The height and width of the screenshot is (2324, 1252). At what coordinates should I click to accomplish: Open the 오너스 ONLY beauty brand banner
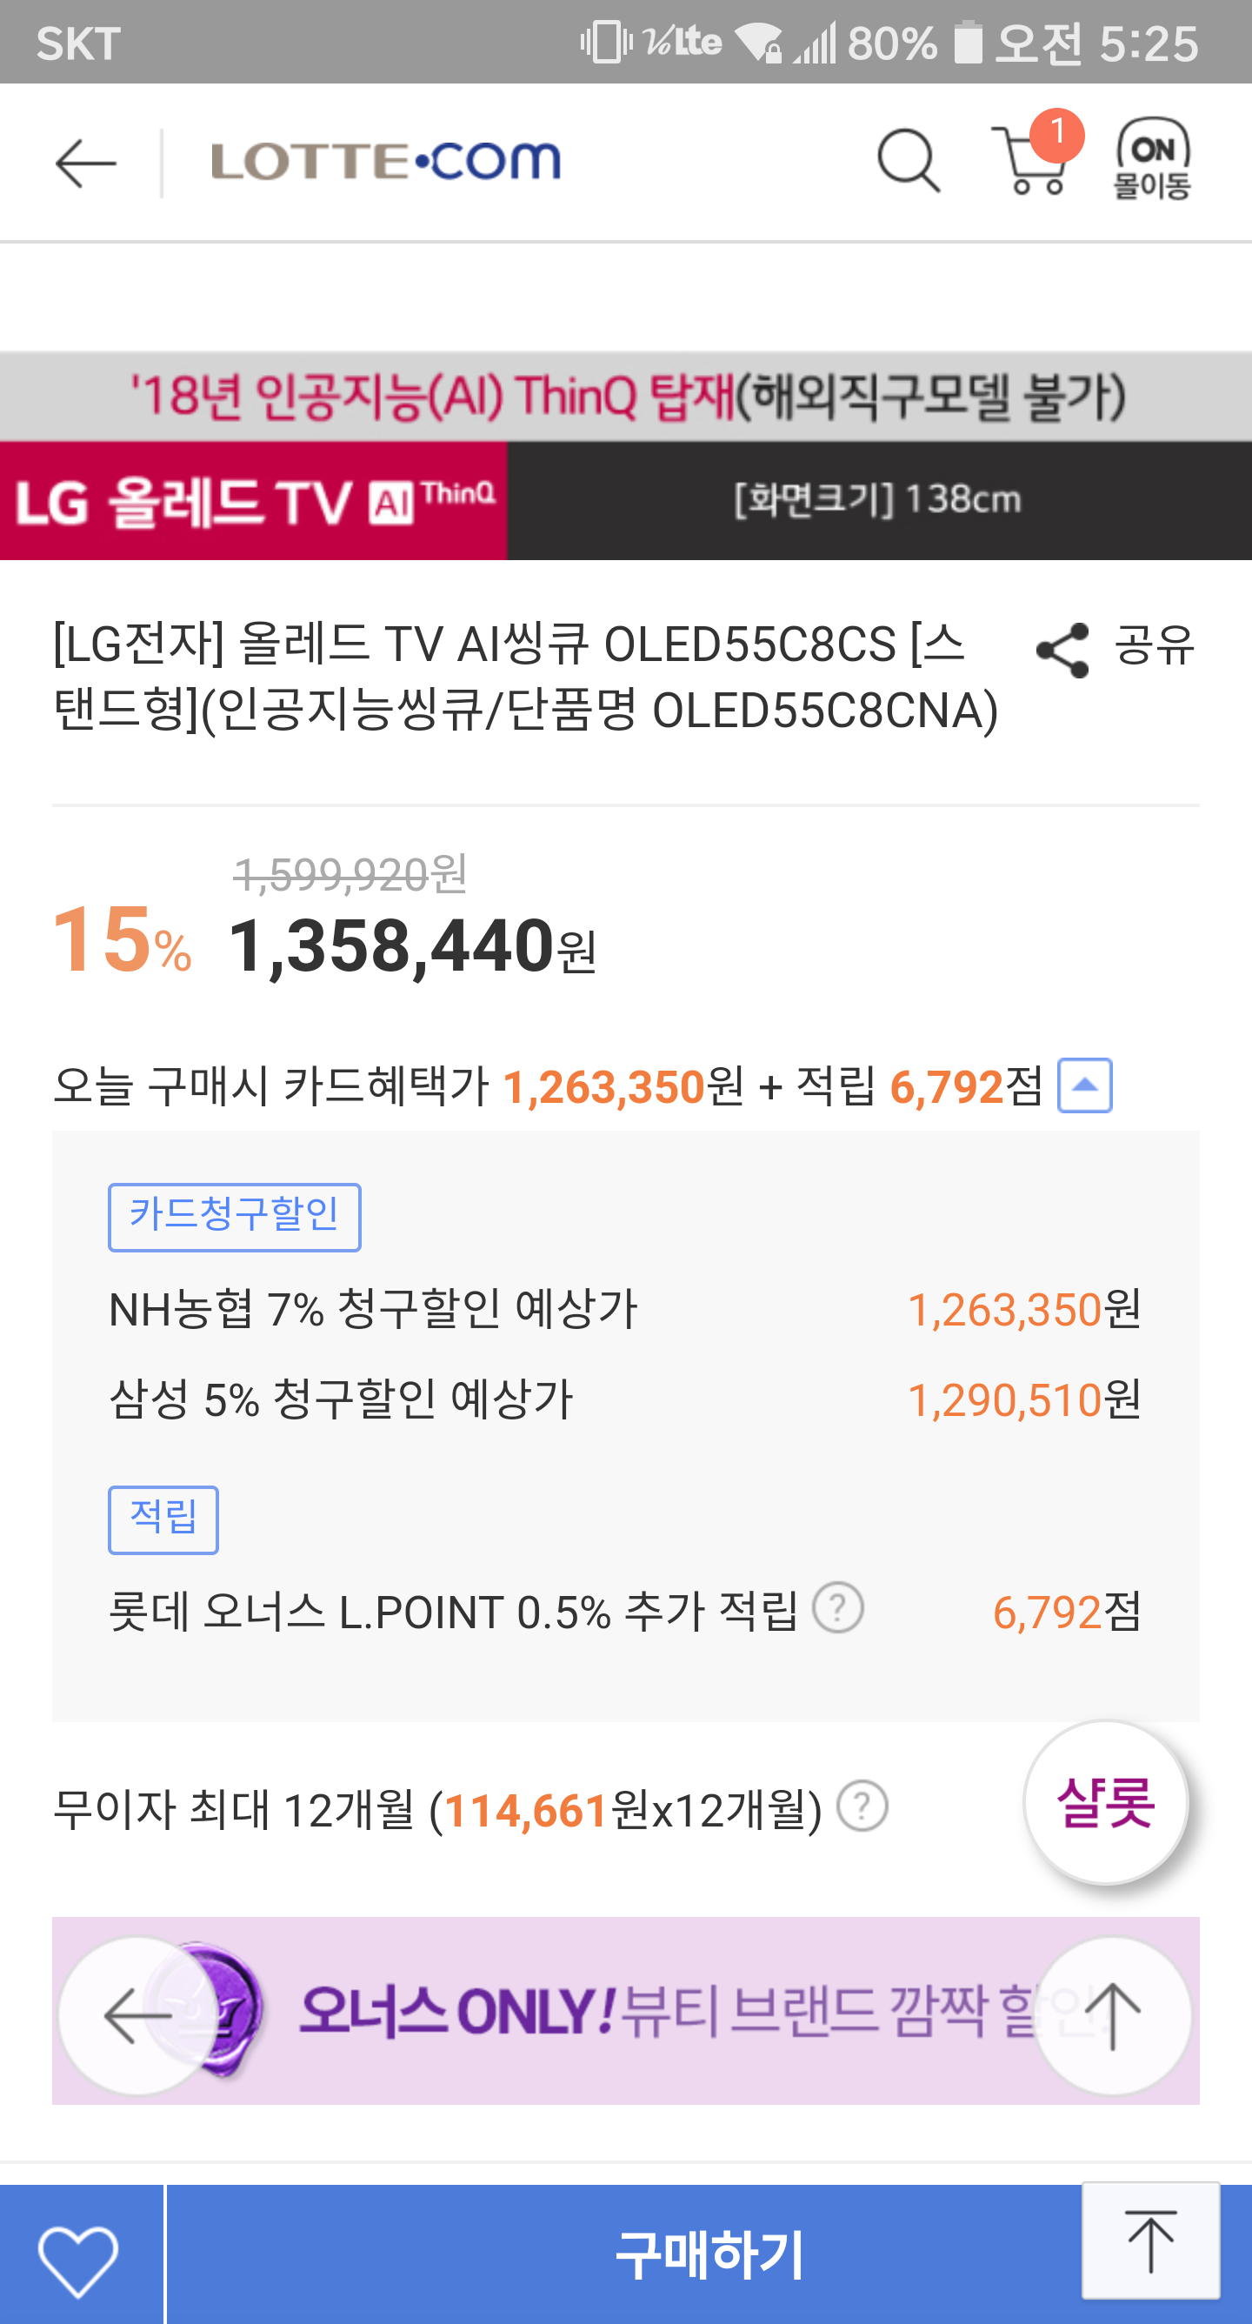click(623, 2012)
